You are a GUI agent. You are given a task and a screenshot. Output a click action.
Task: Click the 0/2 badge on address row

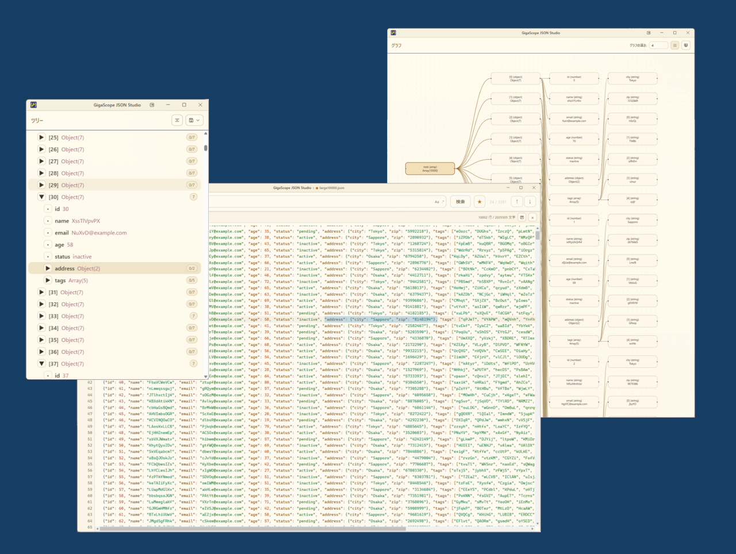(192, 268)
